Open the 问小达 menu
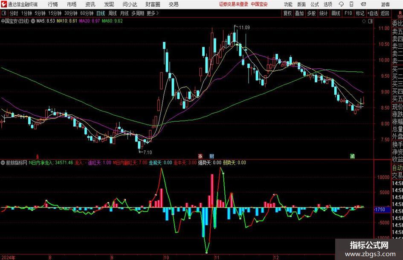Image resolution: width=403 pixels, height=260 pixels. pyautogui.click(x=130, y=4)
